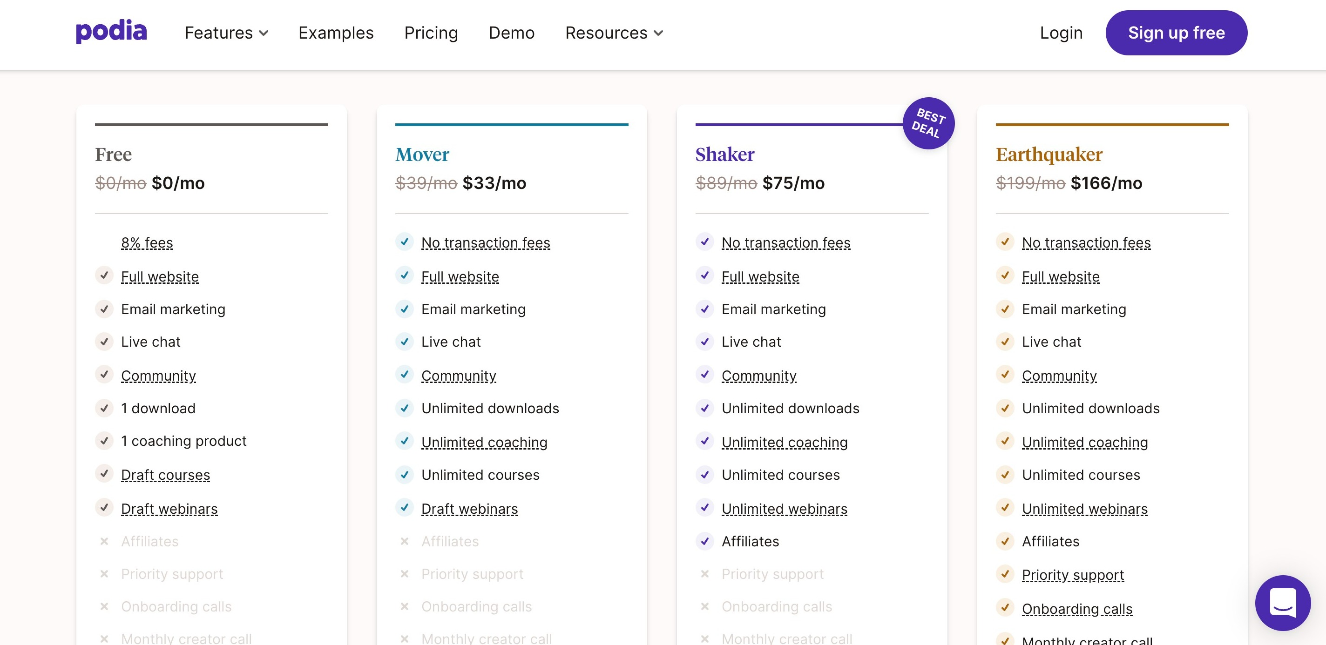
Task: Click the $166/mo Earthquaker price
Action: (1106, 183)
